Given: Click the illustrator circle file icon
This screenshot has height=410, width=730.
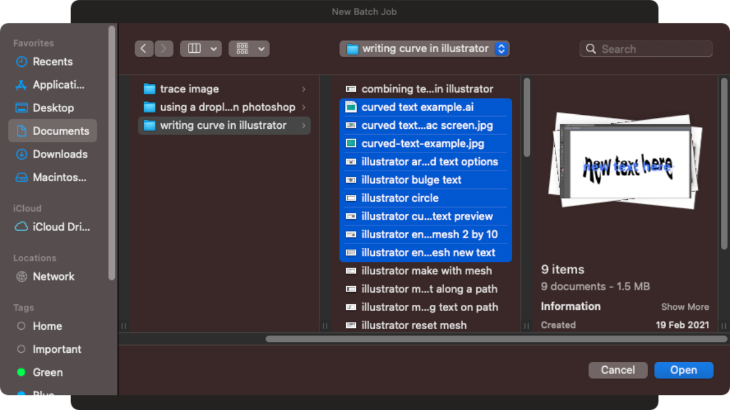Looking at the screenshot, I should click(350, 198).
